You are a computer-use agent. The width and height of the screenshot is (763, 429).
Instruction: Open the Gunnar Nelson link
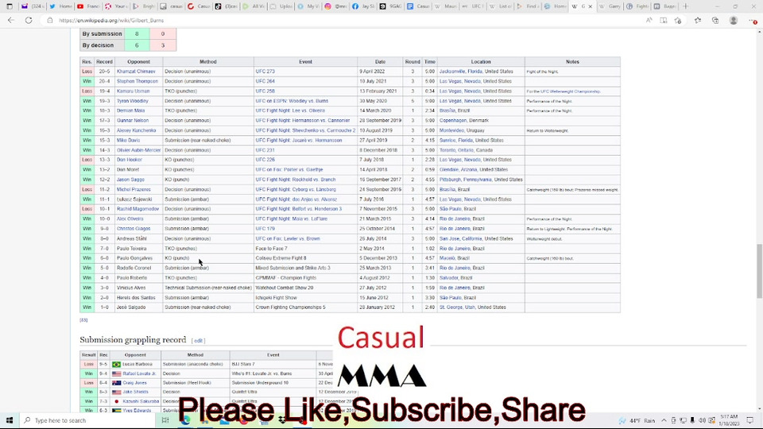133,120
